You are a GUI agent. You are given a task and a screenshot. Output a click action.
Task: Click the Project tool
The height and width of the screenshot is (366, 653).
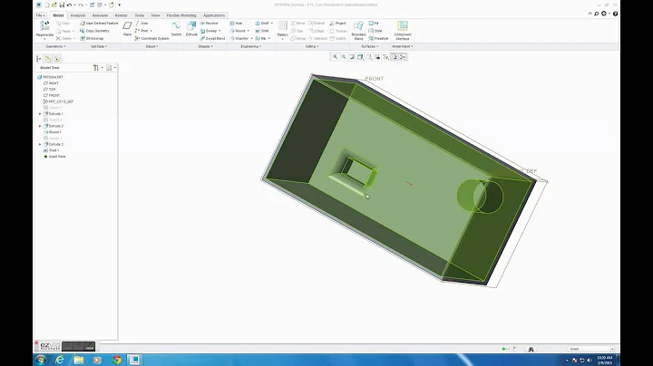[337, 24]
